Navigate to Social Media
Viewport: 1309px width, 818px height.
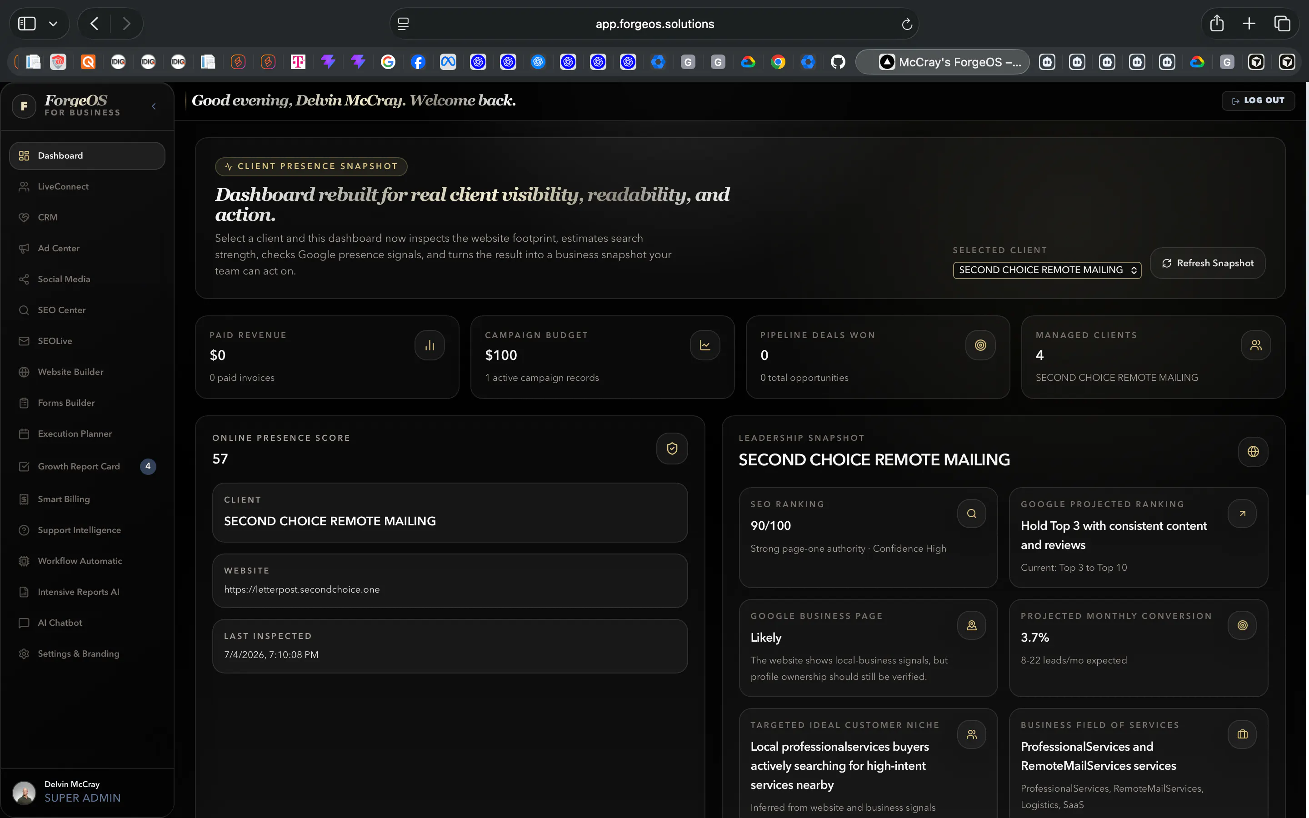[x=87, y=279]
